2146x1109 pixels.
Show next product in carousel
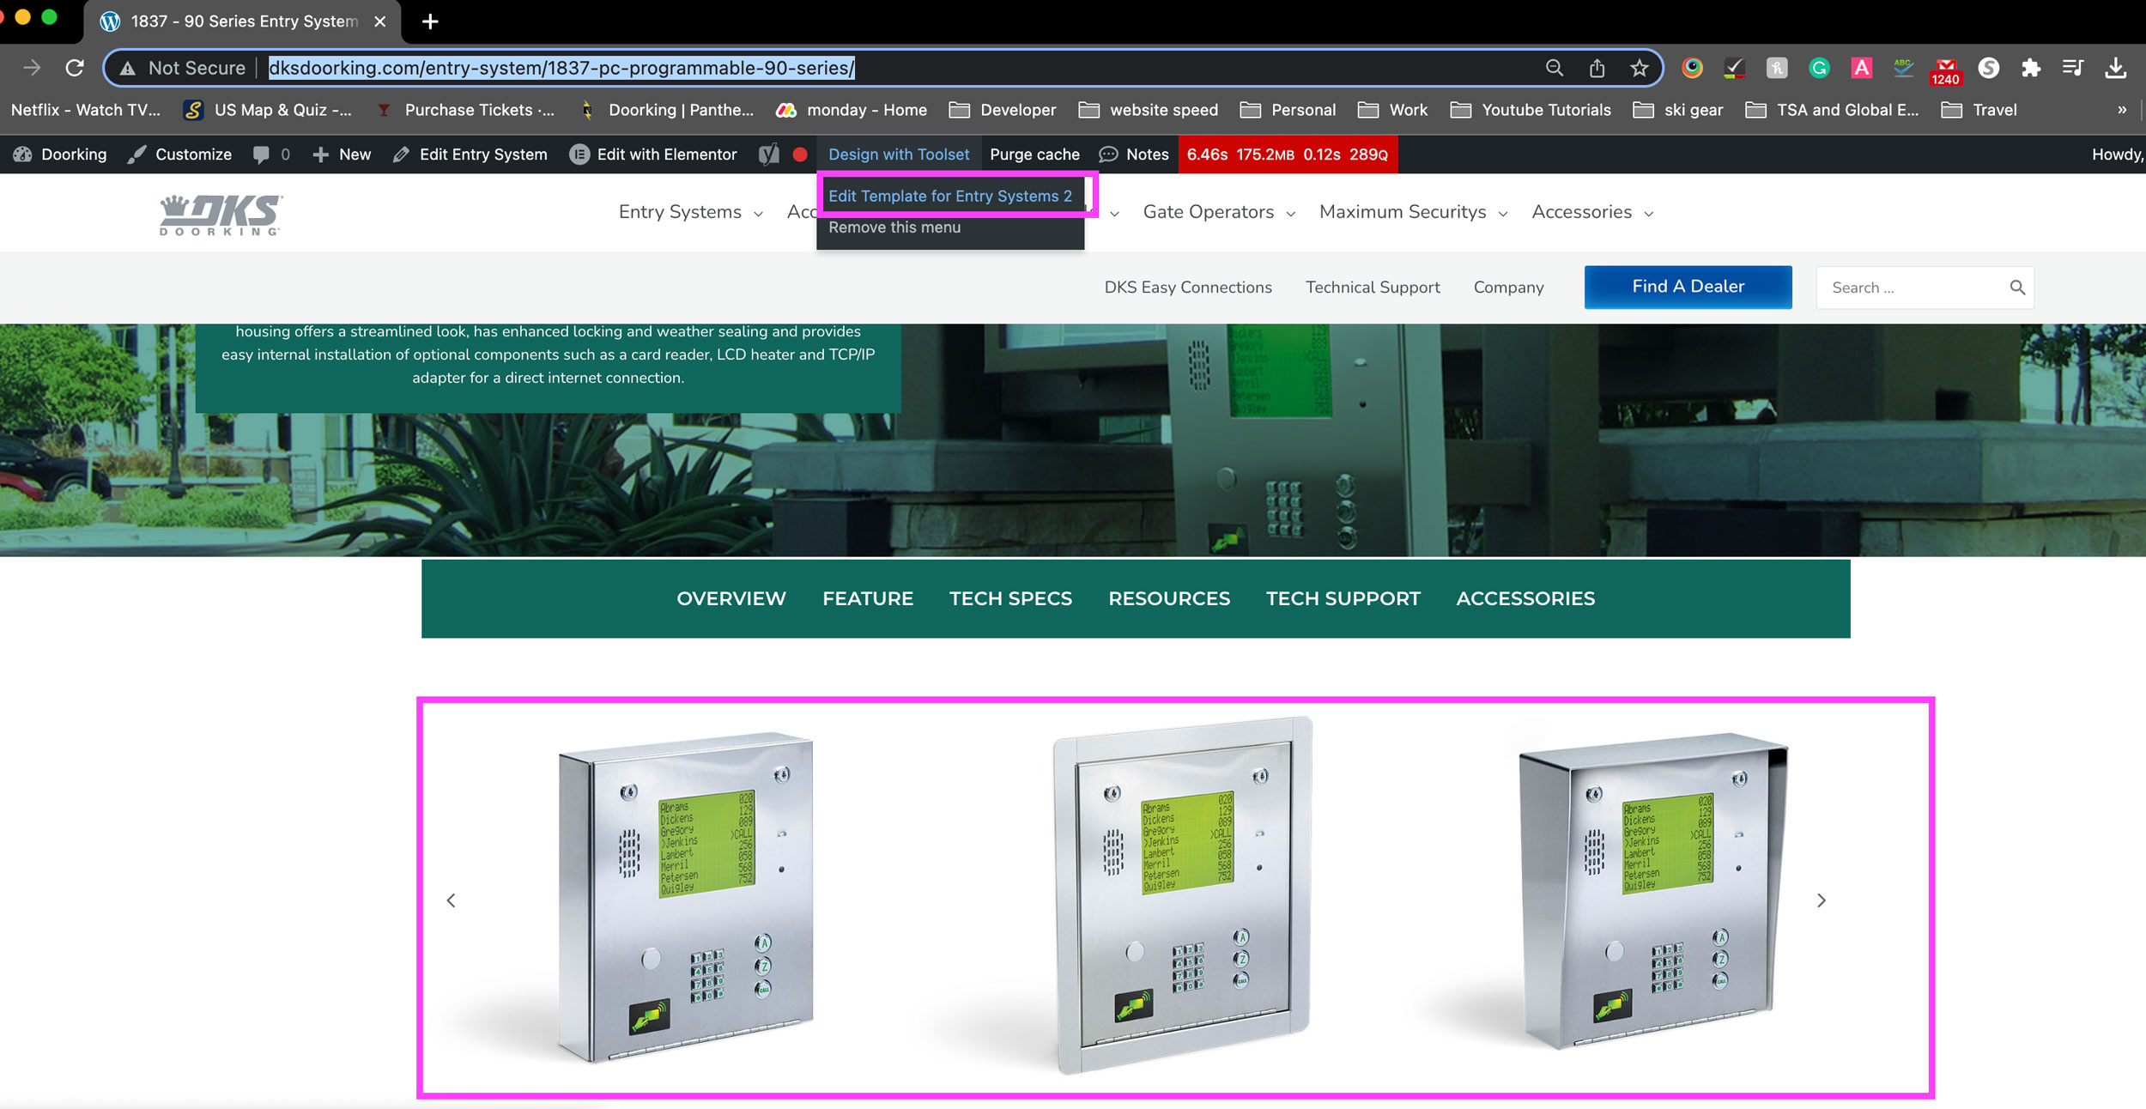(1821, 900)
